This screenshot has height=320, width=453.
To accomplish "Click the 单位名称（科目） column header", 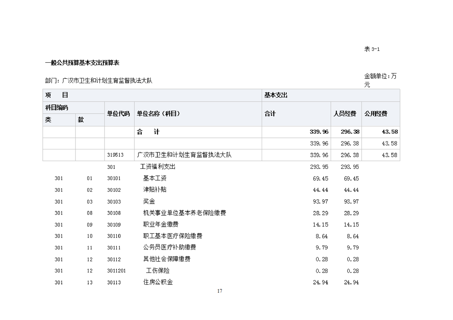I will 198,114.
